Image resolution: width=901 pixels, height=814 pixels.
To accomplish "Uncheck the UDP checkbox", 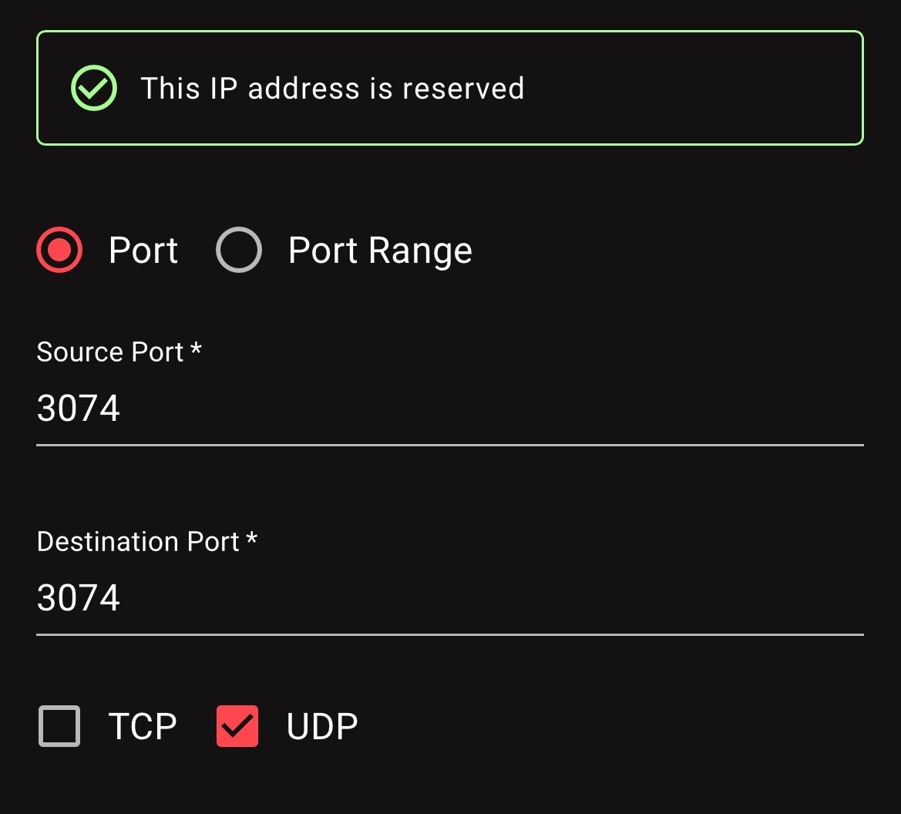I will tap(237, 726).
